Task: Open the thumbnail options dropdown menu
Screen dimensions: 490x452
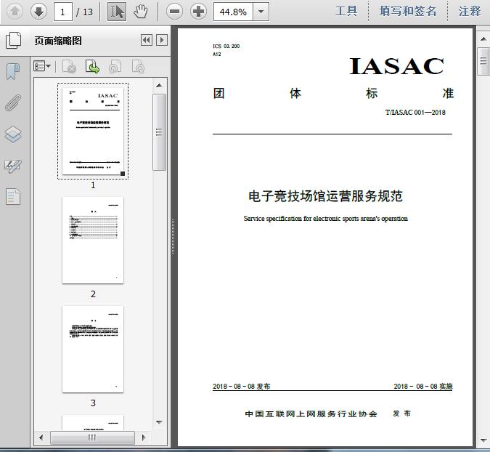Action: click(x=42, y=66)
